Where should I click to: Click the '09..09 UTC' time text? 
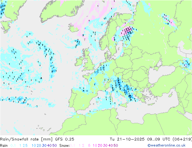click(x=158, y=139)
